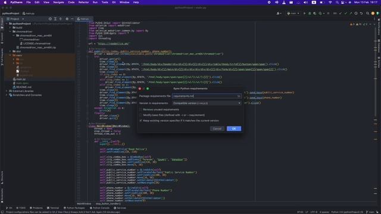Click Cancel in Sync Python requirements dialog
The height and width of the screenshot is (214, 381).
(217, 128)
